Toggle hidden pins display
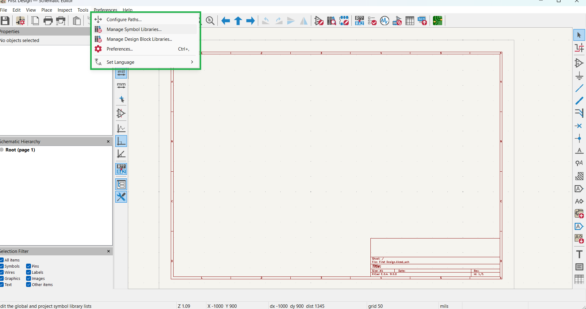This screenshot has height=309, width=586. pos(121,113)
